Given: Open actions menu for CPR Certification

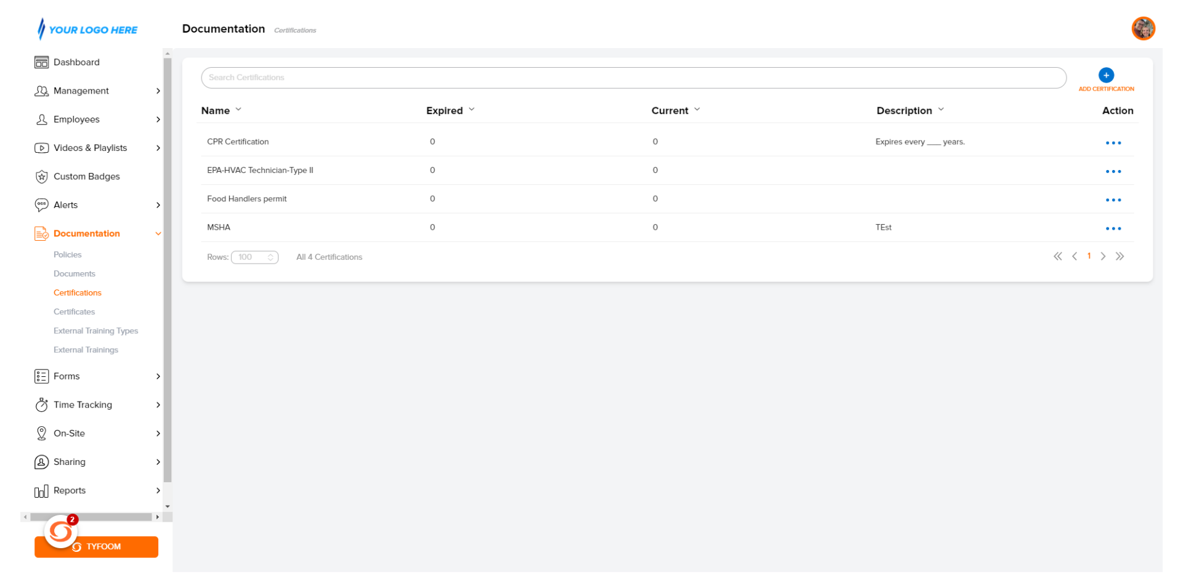Looking at the screenshot, I should 1113,143.
